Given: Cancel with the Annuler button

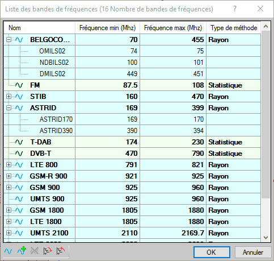Looking at the screenshot, I should [x=253, y=252].
